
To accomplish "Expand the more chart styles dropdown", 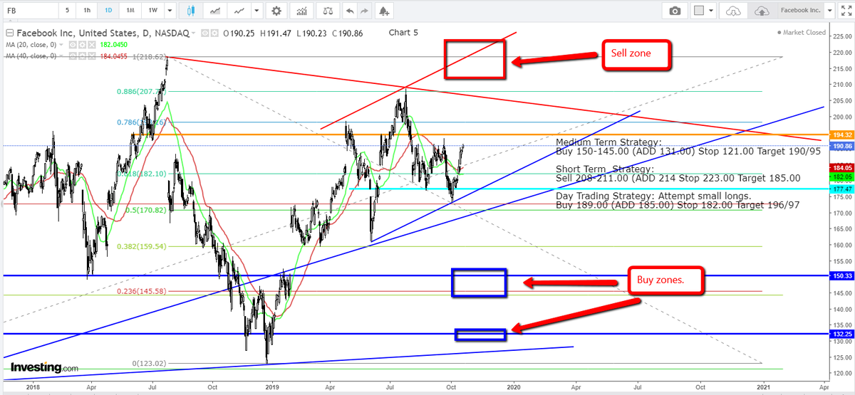I will [x=257, y=11].
